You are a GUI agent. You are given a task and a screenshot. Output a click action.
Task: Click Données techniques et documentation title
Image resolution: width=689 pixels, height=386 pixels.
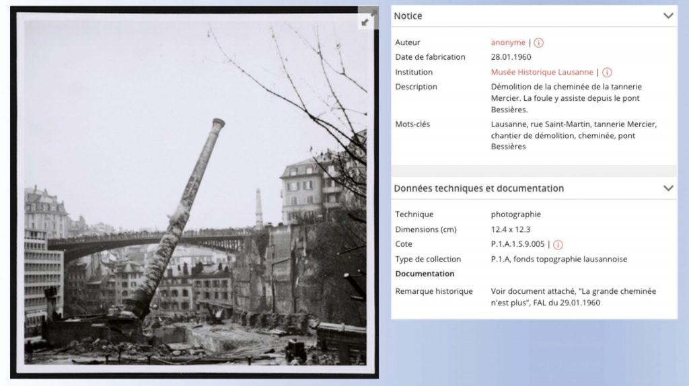pos(478,188)
